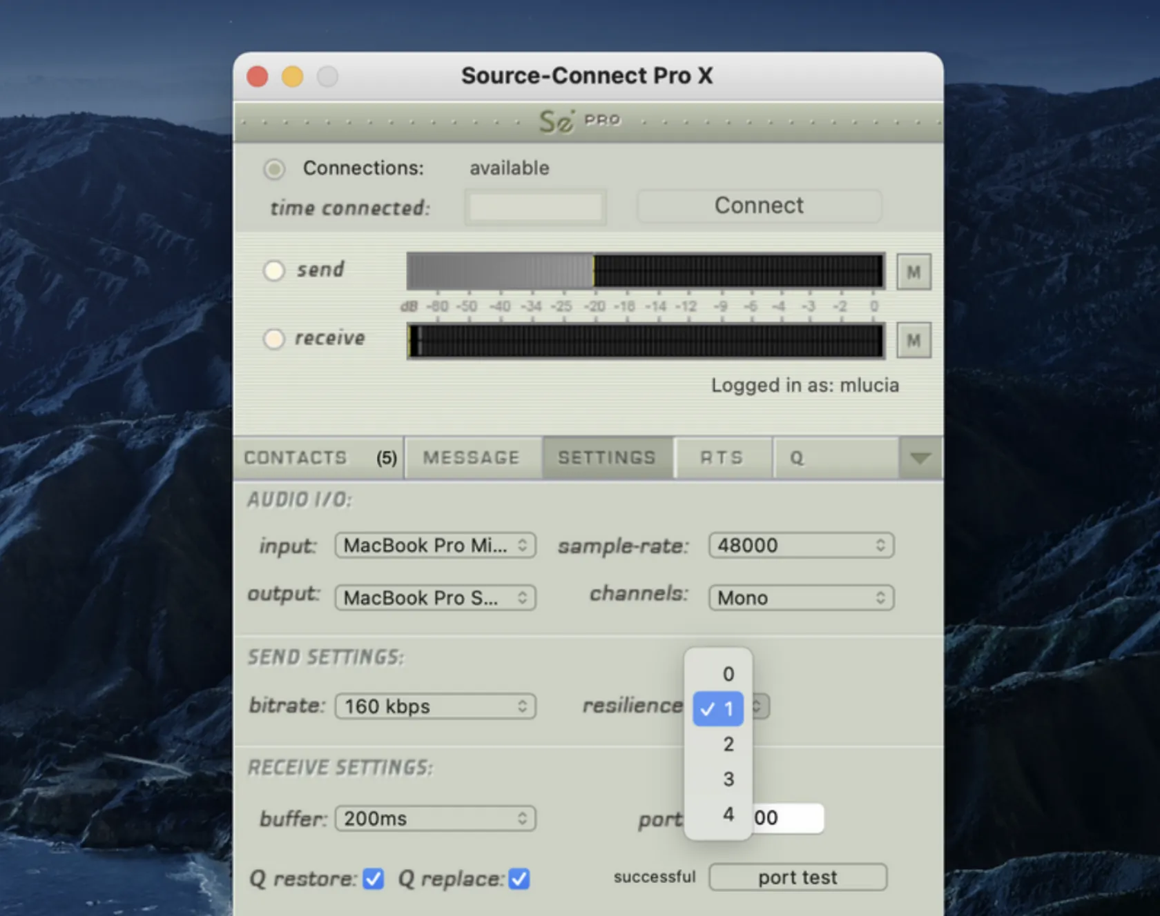Toggle the send indicator light
The height and width of the screenshot is (916, 1160).
pyautogui.click(x=274, y=270)
